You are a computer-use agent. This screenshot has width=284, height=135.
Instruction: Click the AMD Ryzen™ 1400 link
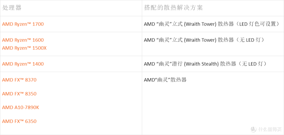click(23, 64)
